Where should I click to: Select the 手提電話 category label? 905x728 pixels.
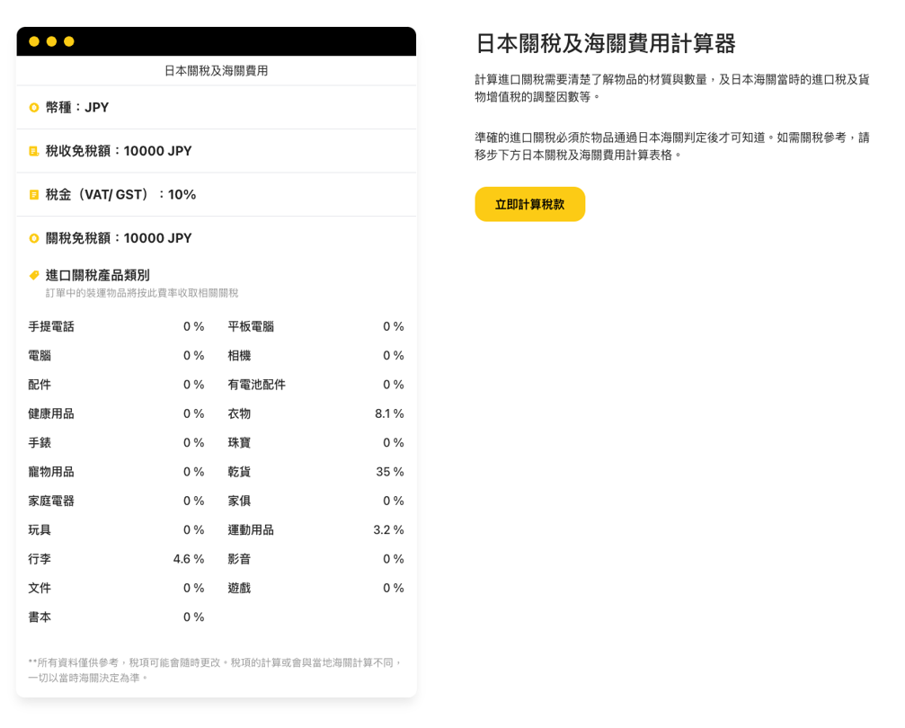(51, 326)
